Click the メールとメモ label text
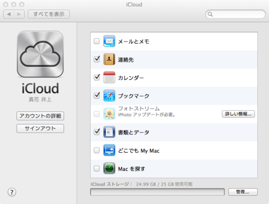269x204 pixels. 133,42
